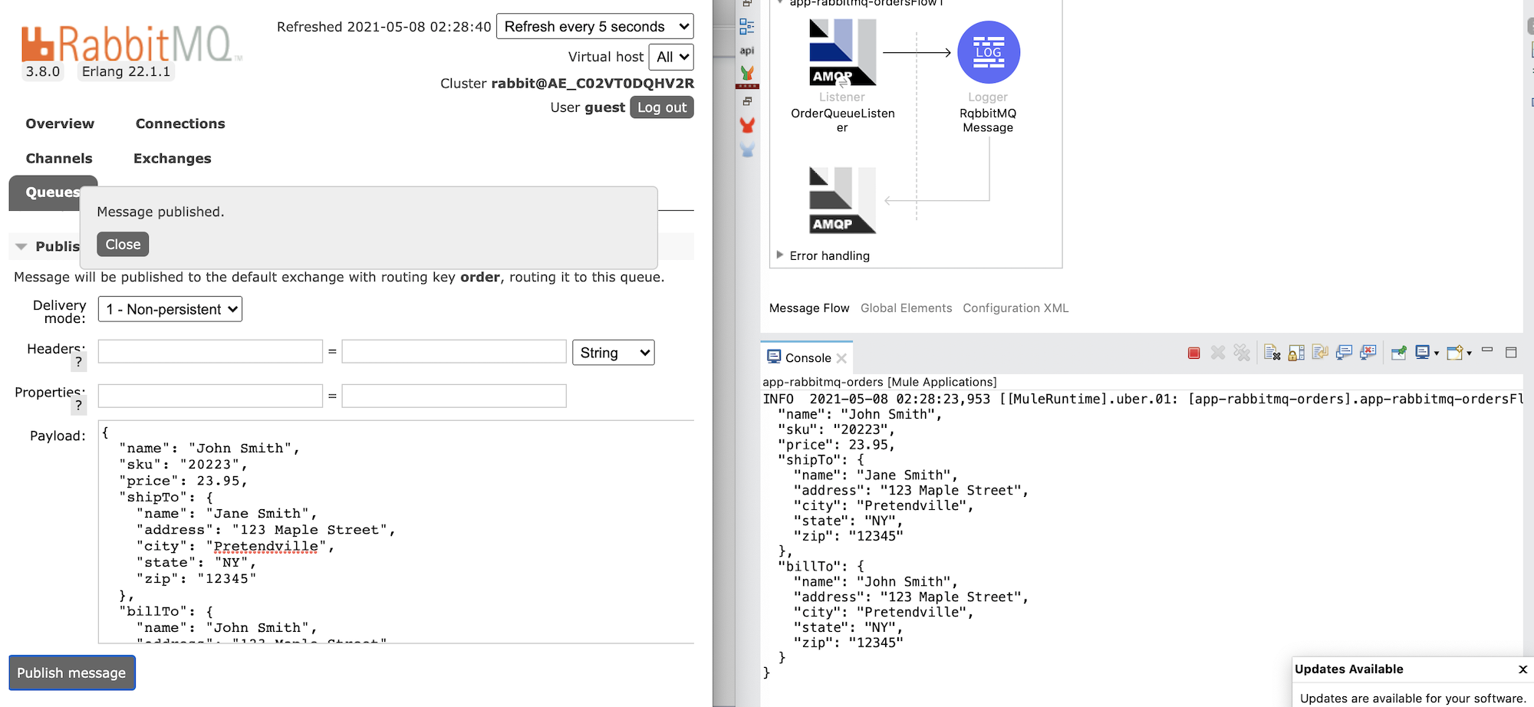Clear the Console output

[x=1272, y=353]
